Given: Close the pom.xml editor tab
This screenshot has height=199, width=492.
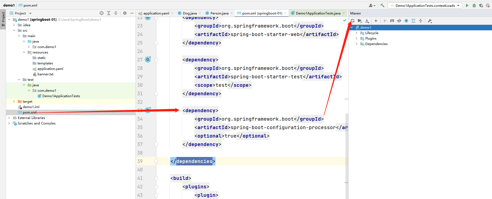Looking at the screenshot, I should point(285,13).
